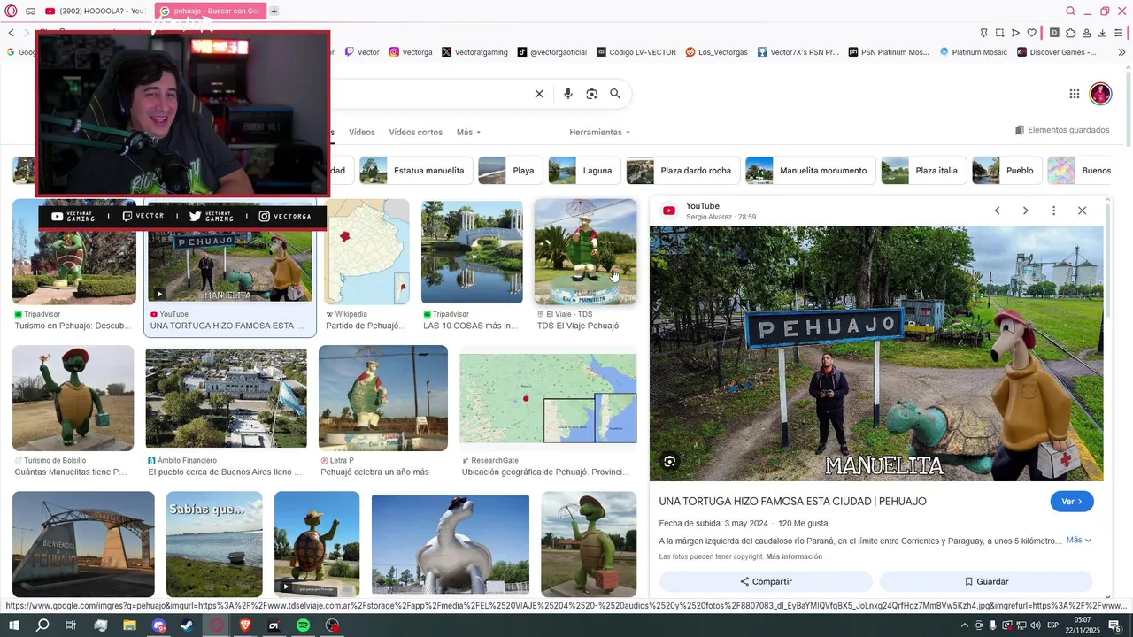Expand description with Más chevron

tap(1079, 540)
